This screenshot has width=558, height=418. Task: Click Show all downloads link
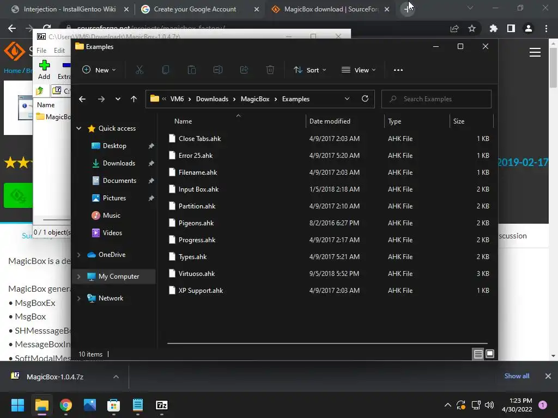517,376
